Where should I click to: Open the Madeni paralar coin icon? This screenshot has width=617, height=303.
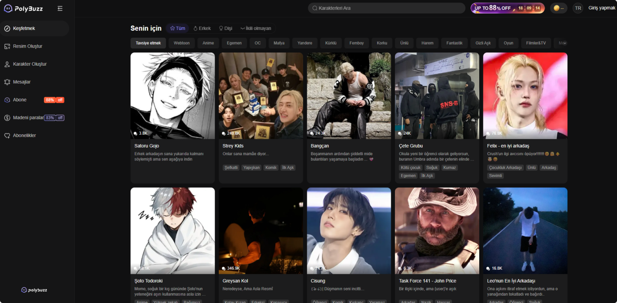coord(7,118)
